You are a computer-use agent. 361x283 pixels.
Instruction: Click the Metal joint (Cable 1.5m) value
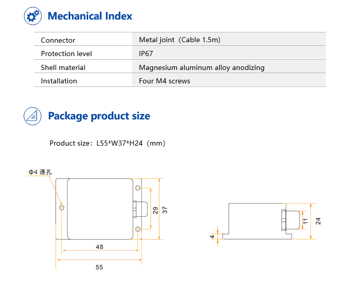[x=179, y=40]
